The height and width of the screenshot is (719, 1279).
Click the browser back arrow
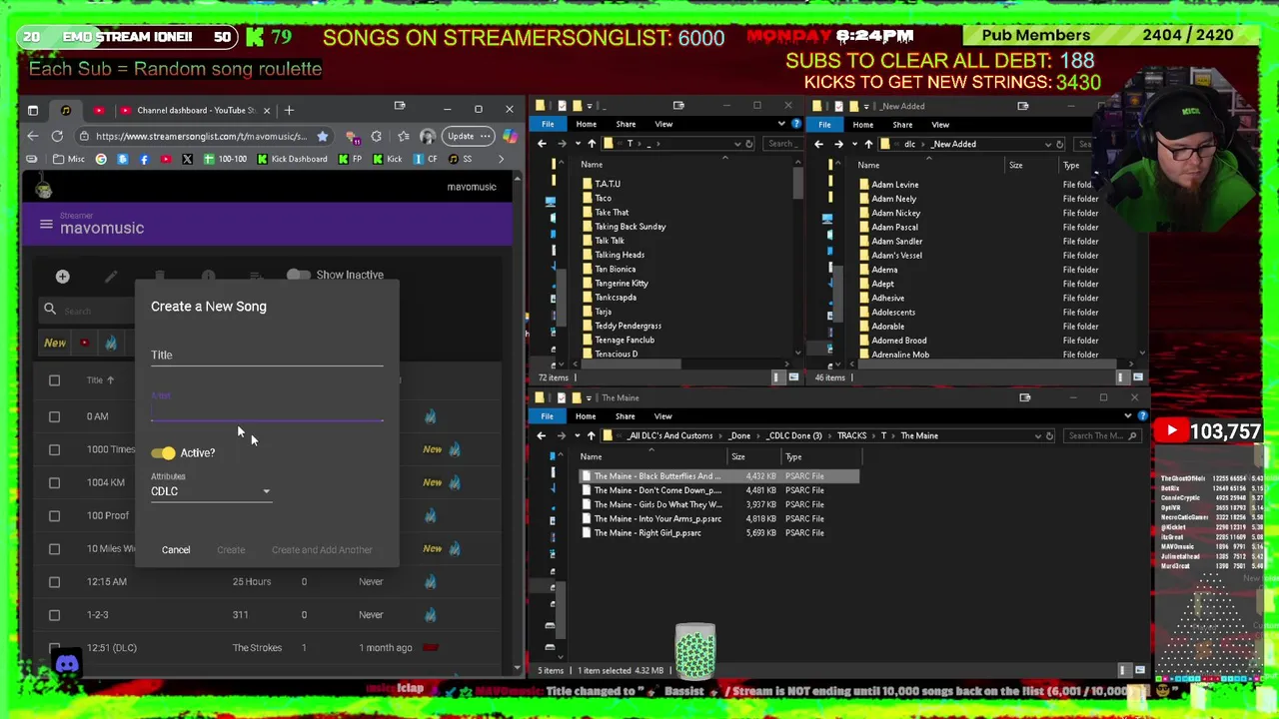coord(32,136)
